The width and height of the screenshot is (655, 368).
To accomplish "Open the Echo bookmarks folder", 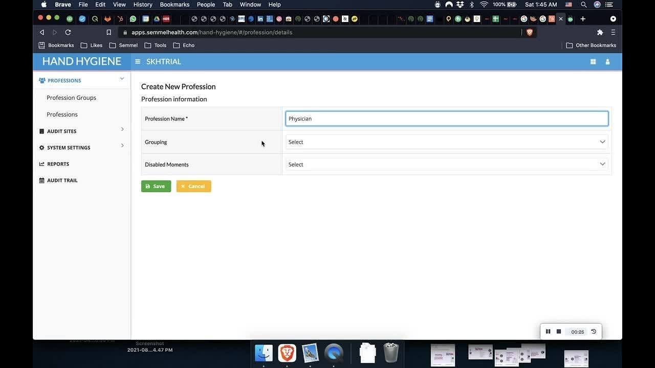I will click(x=184, y=45).
